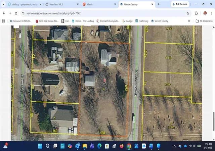This screenshot has width=215, height=151.
Task: Click the Chrome icon in taskbar
Action: pyautogui.click(x=129, y=146)
